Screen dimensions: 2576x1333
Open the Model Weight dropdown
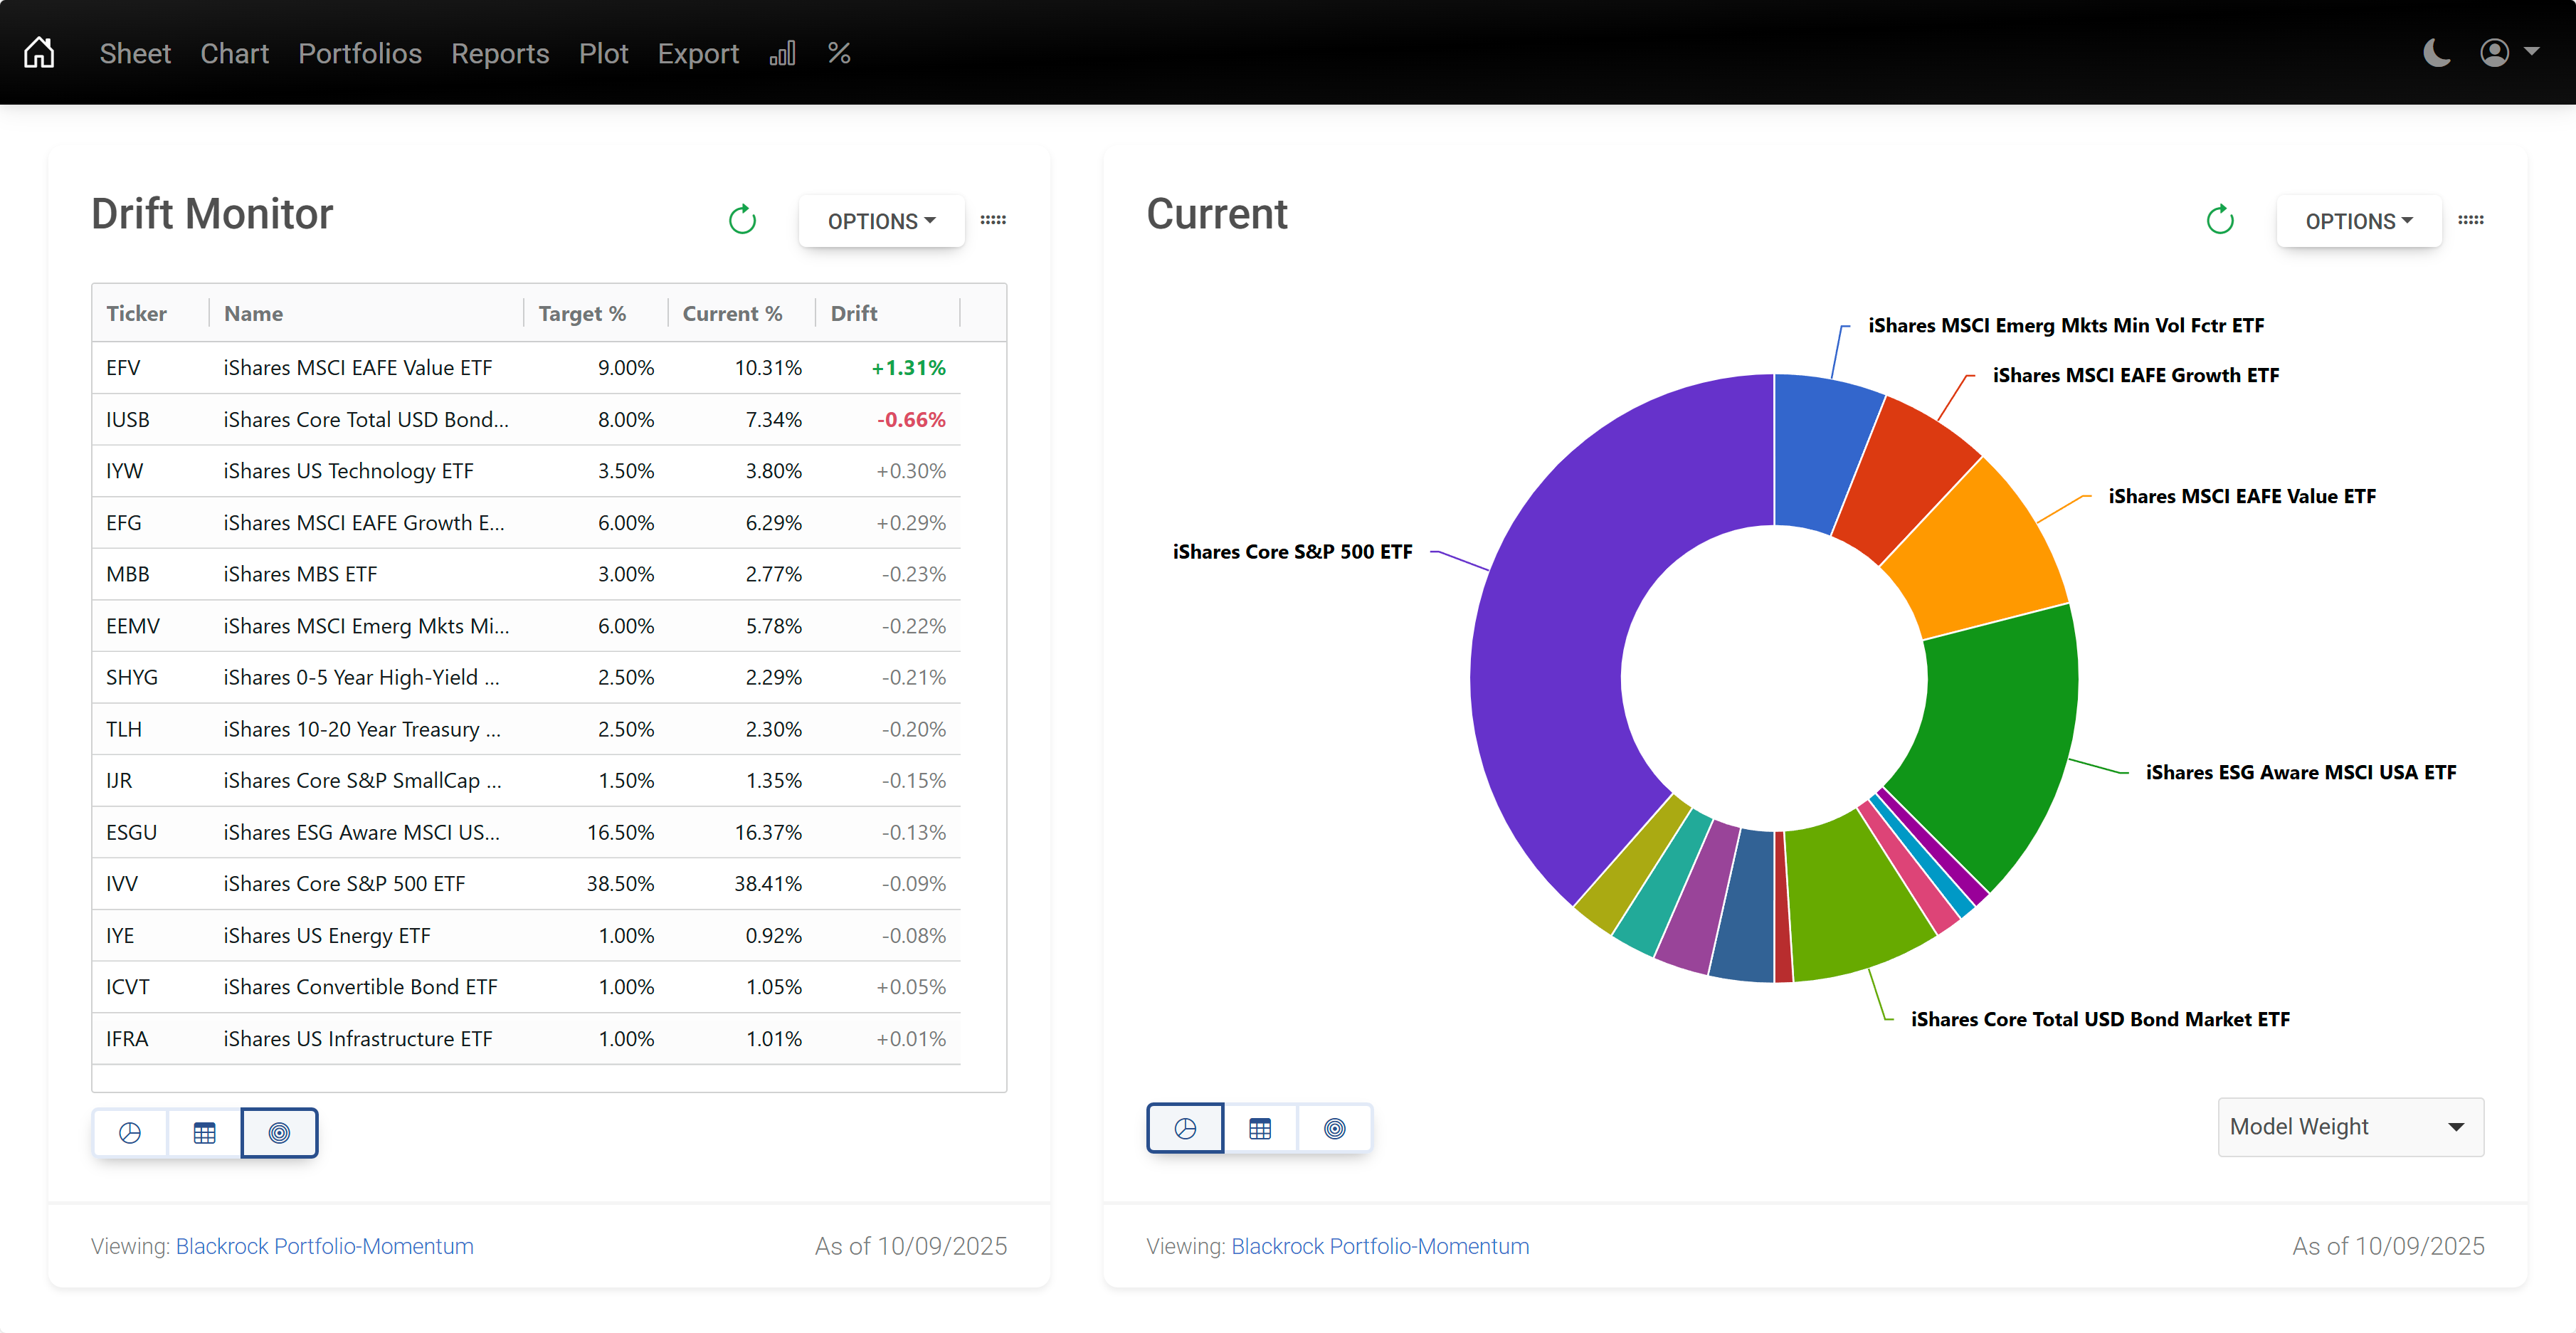coord(2349,1126)
